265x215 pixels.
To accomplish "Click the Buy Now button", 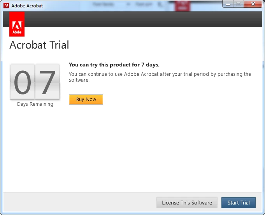I will (x=86, y=100).
